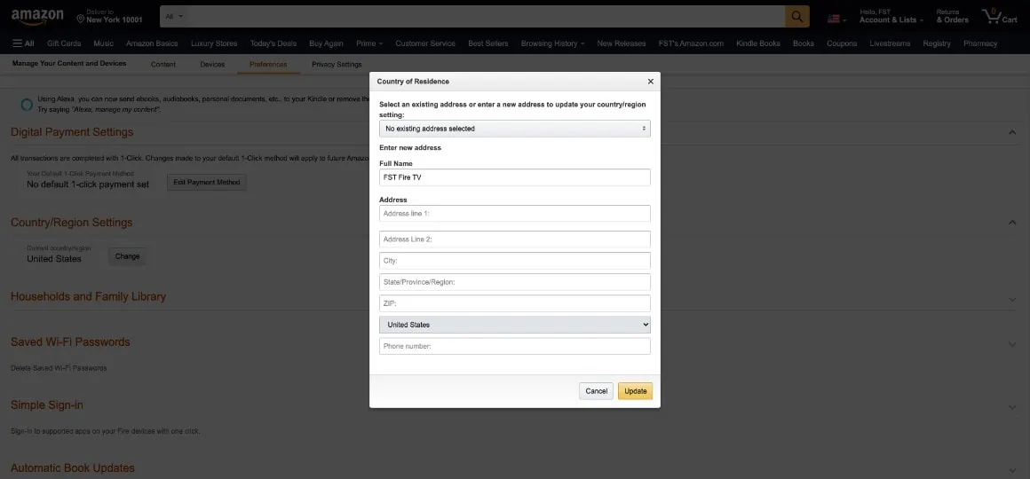1030x479 pixels.
Task: Collapse Digital Payment Settings section
Action: pyautogui.click(x=1012, y=132)
